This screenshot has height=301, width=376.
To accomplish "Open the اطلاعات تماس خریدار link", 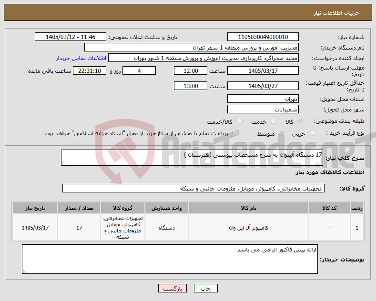I will pyautogui.click(x=81, y=58).
